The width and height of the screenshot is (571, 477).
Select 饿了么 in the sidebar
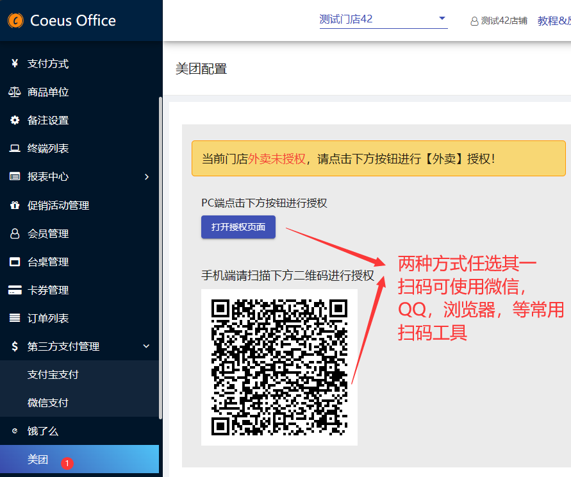(43, 431)
